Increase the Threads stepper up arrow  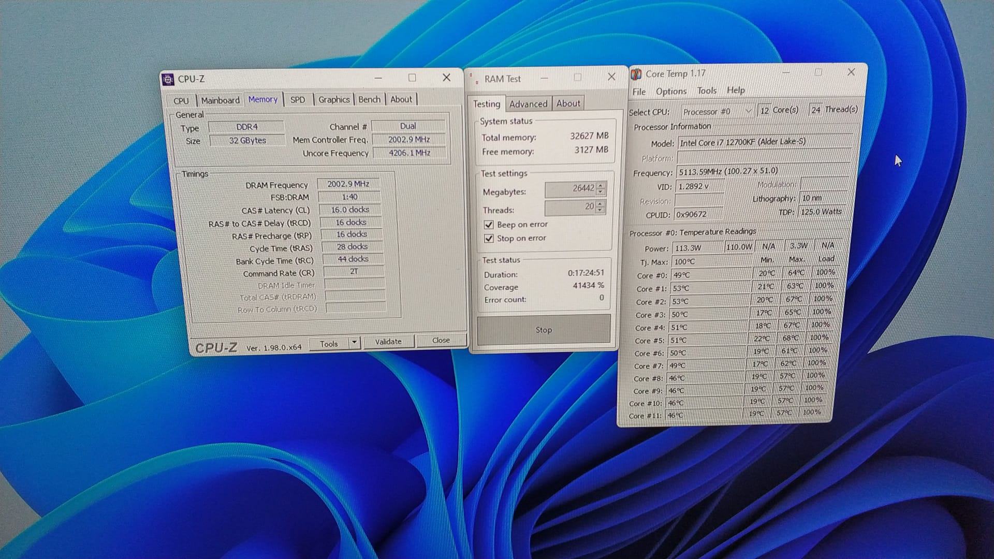click(x=600, y=203)
